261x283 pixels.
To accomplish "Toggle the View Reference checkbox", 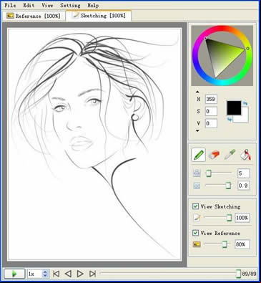I will click(195, 233).
